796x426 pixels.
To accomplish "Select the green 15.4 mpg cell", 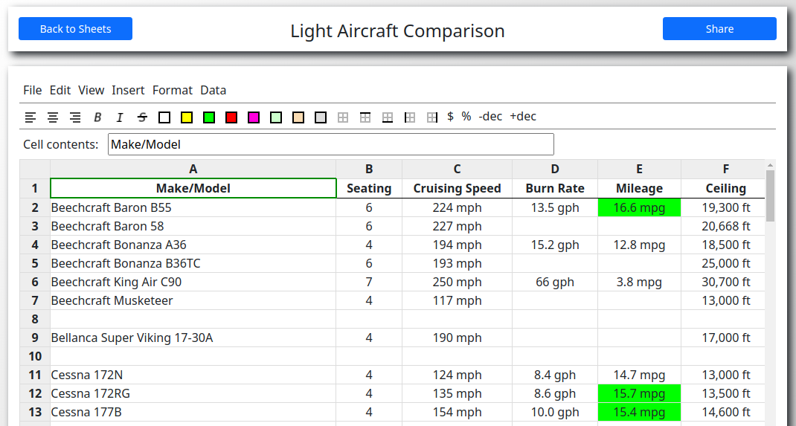I will click(x=639, y=412).
